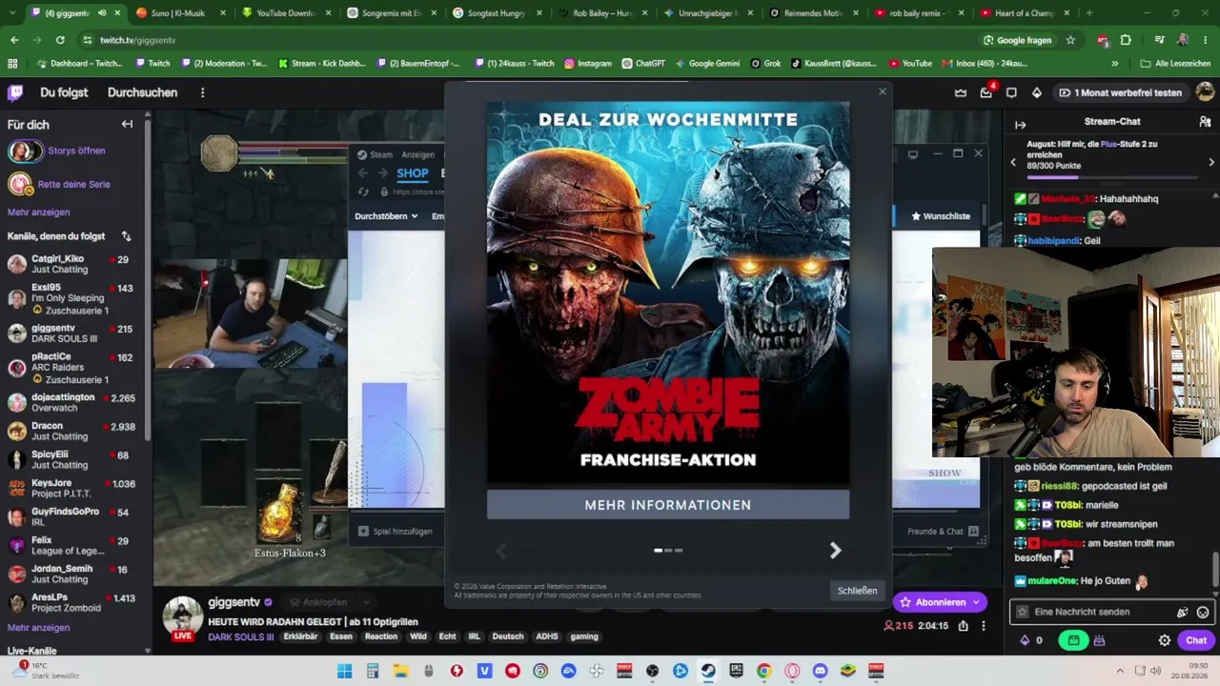Collapse the Für dich sidebar
Screen dimensions: 1220x686
tap(127, 124)
